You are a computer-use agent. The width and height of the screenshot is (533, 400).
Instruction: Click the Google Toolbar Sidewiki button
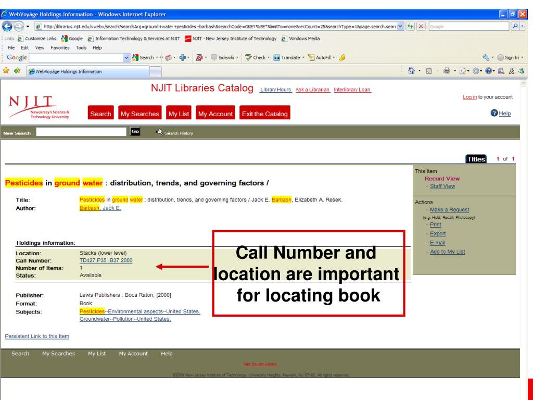click(x=223, y=57)
